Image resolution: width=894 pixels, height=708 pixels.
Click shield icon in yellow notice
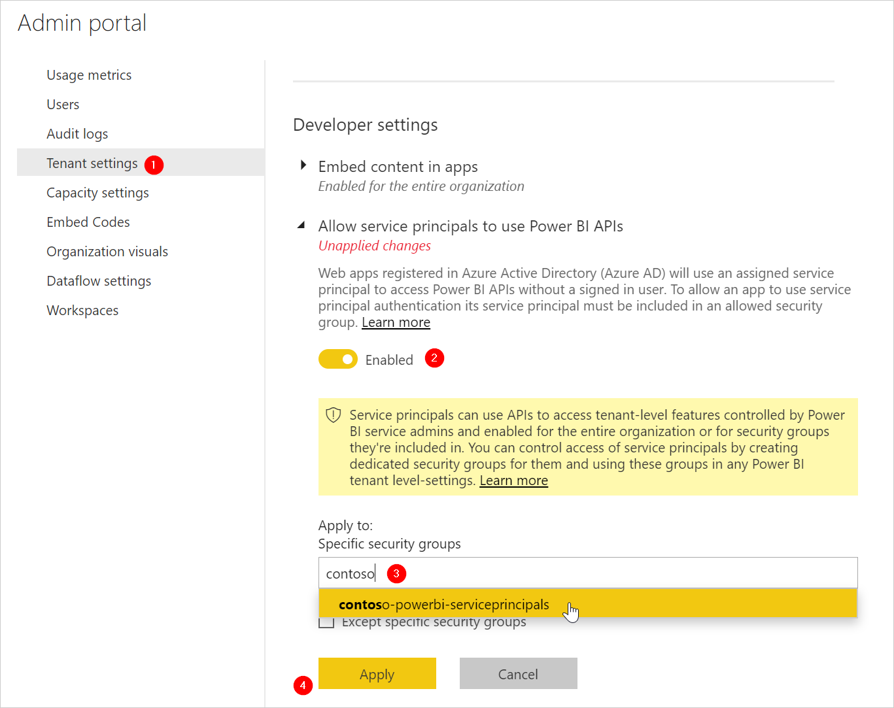(334, 415)
